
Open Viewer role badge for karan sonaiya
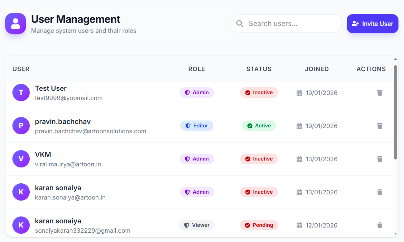pyautogui.click(x=197, y=225)
